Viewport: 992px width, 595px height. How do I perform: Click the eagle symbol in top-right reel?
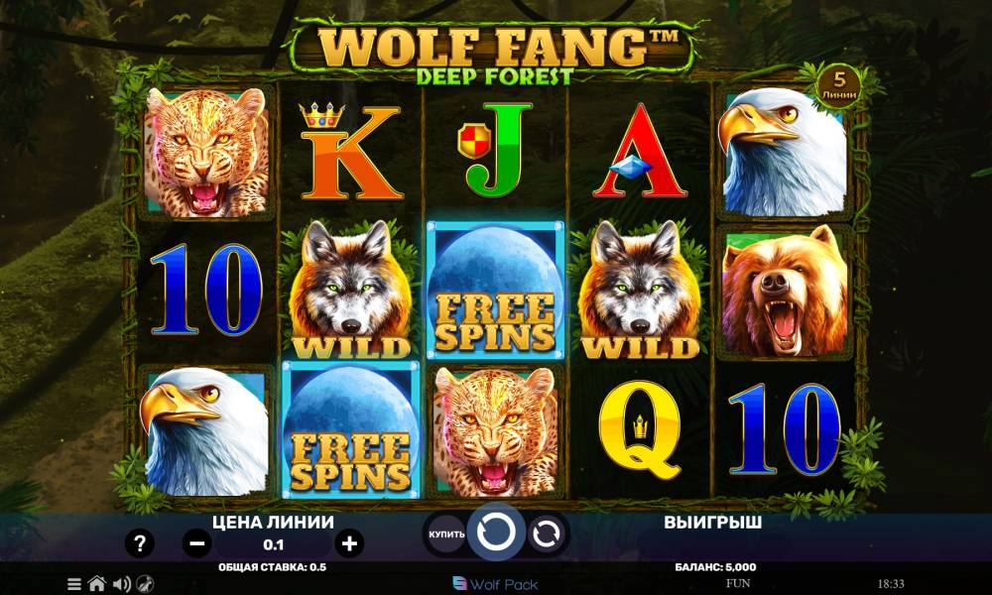[784, 152]
